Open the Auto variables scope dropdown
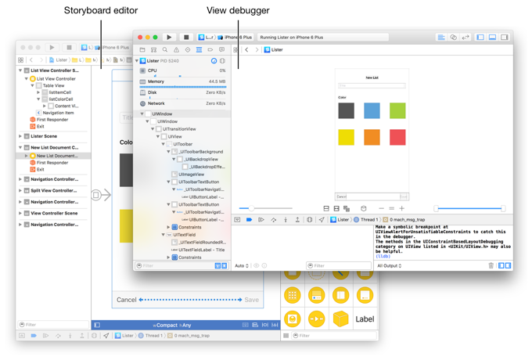The width and height of the screenshot is (532, 360). click(242, 265)
